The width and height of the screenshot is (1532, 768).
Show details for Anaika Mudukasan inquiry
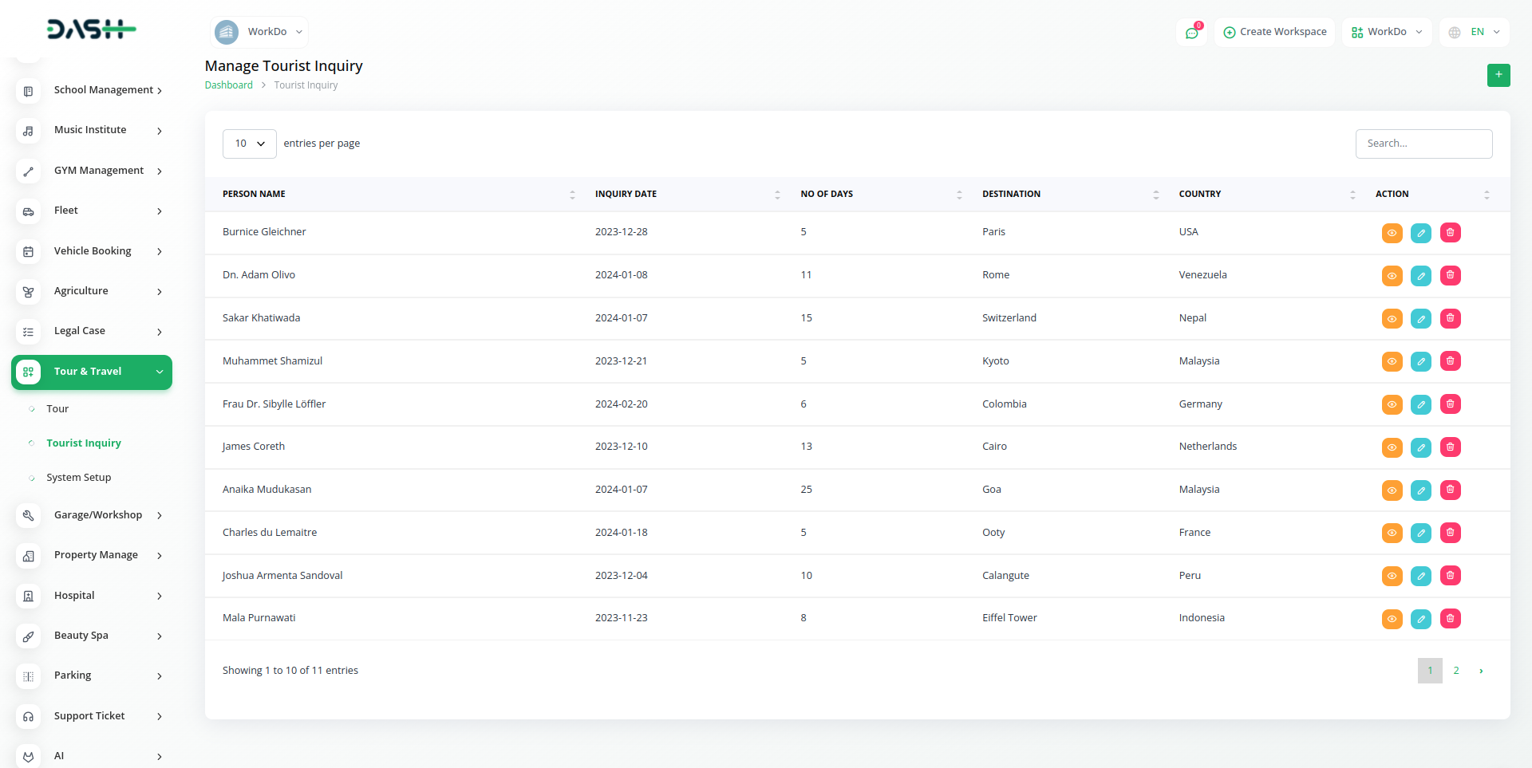pyautogui.click(x=1392, y=490)
